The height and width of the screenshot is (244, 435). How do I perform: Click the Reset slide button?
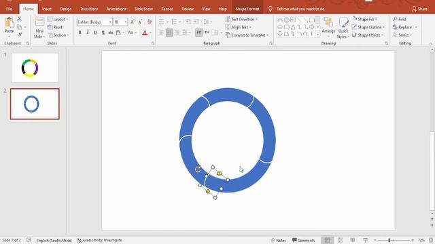[x=55, y=27]
